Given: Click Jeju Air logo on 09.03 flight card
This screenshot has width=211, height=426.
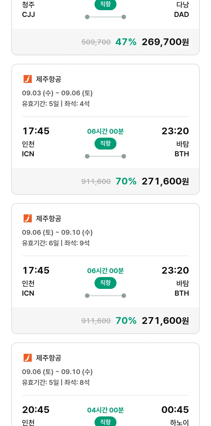Looking at the screenshot, I should coord(28,79).
